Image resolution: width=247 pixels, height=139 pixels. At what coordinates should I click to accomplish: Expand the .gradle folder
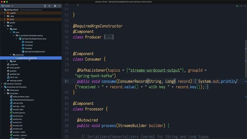[x=5, y=13]
